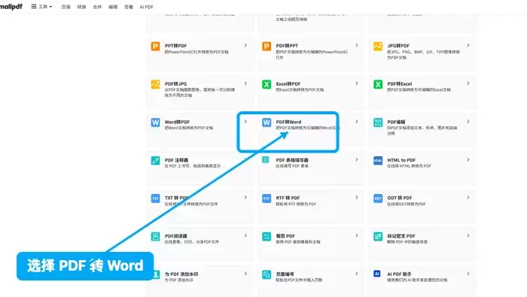
Task: Click the 轻松在PDF文件中插入页数 description
Action: (x=299, y=280)
